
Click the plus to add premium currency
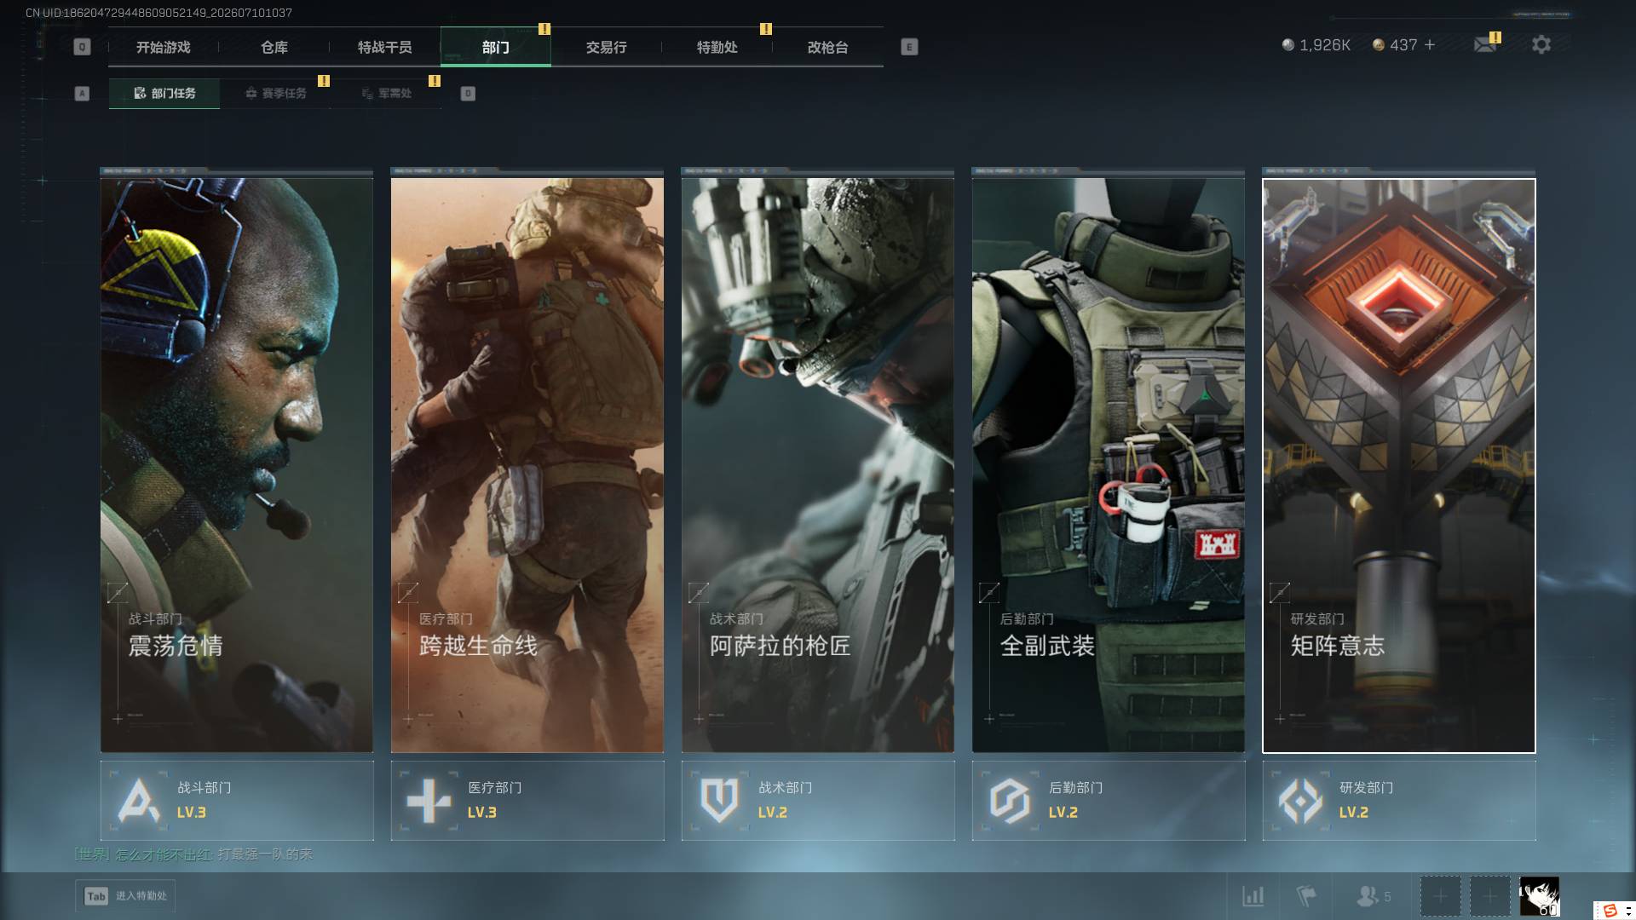pyautogui.click(x=1430, y=44)
